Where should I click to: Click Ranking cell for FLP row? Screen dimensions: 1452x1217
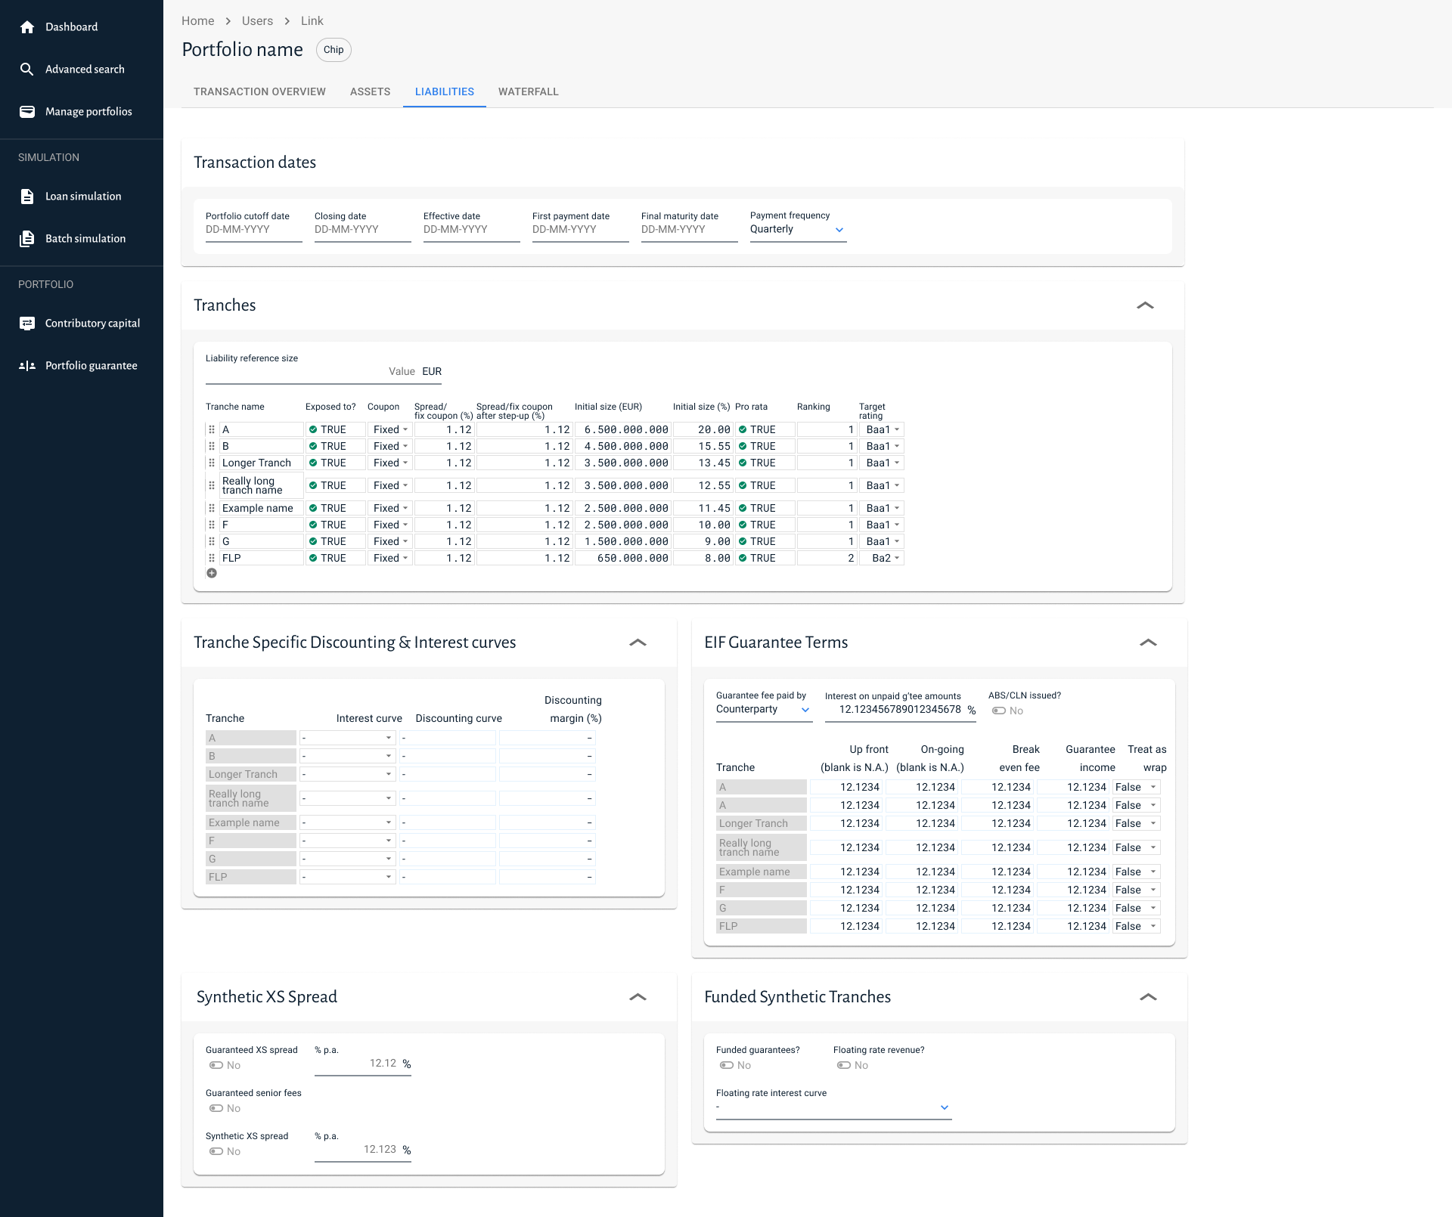tap(827, 558)
